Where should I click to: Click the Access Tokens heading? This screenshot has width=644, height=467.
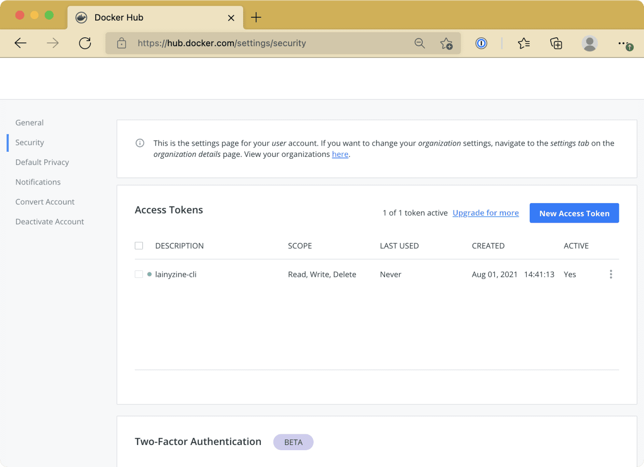(x=169, y=210)
